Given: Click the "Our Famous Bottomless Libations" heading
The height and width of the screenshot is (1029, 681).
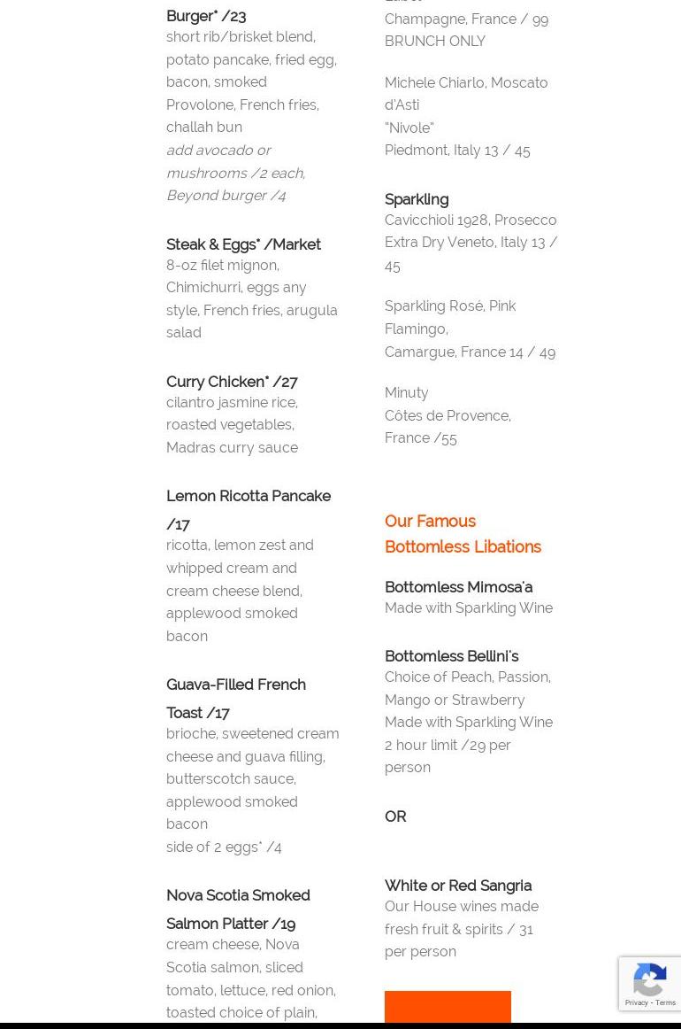Looking at the screenshot, I should pos(463,534).
